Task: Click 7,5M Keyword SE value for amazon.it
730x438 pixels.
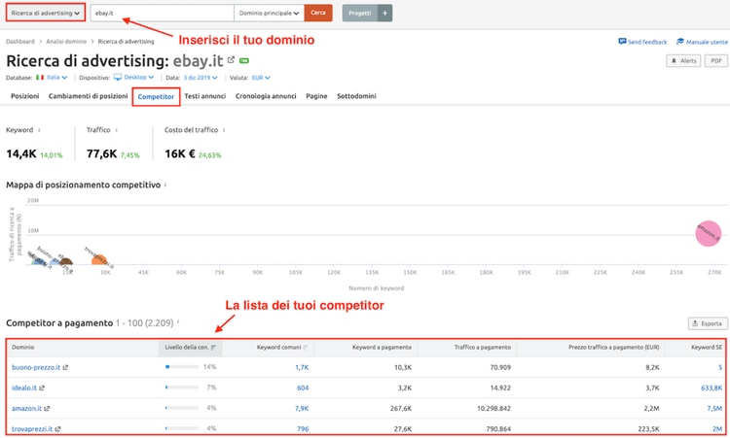Action: click(x=714, y=408)
